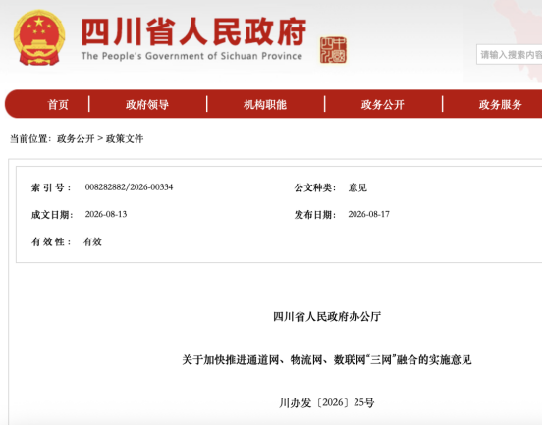The image size is (546, 425).
Task: Click the heading 四川省人民政府办公厅
Action: (327, 316)
